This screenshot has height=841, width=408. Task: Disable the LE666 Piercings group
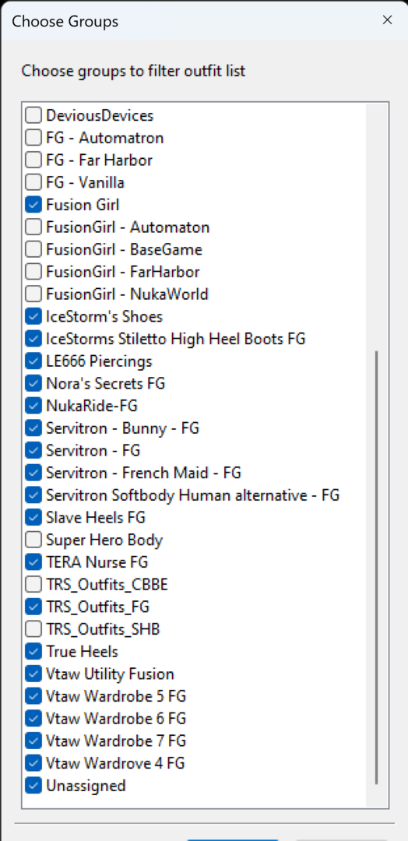click(x=33, y=361)
